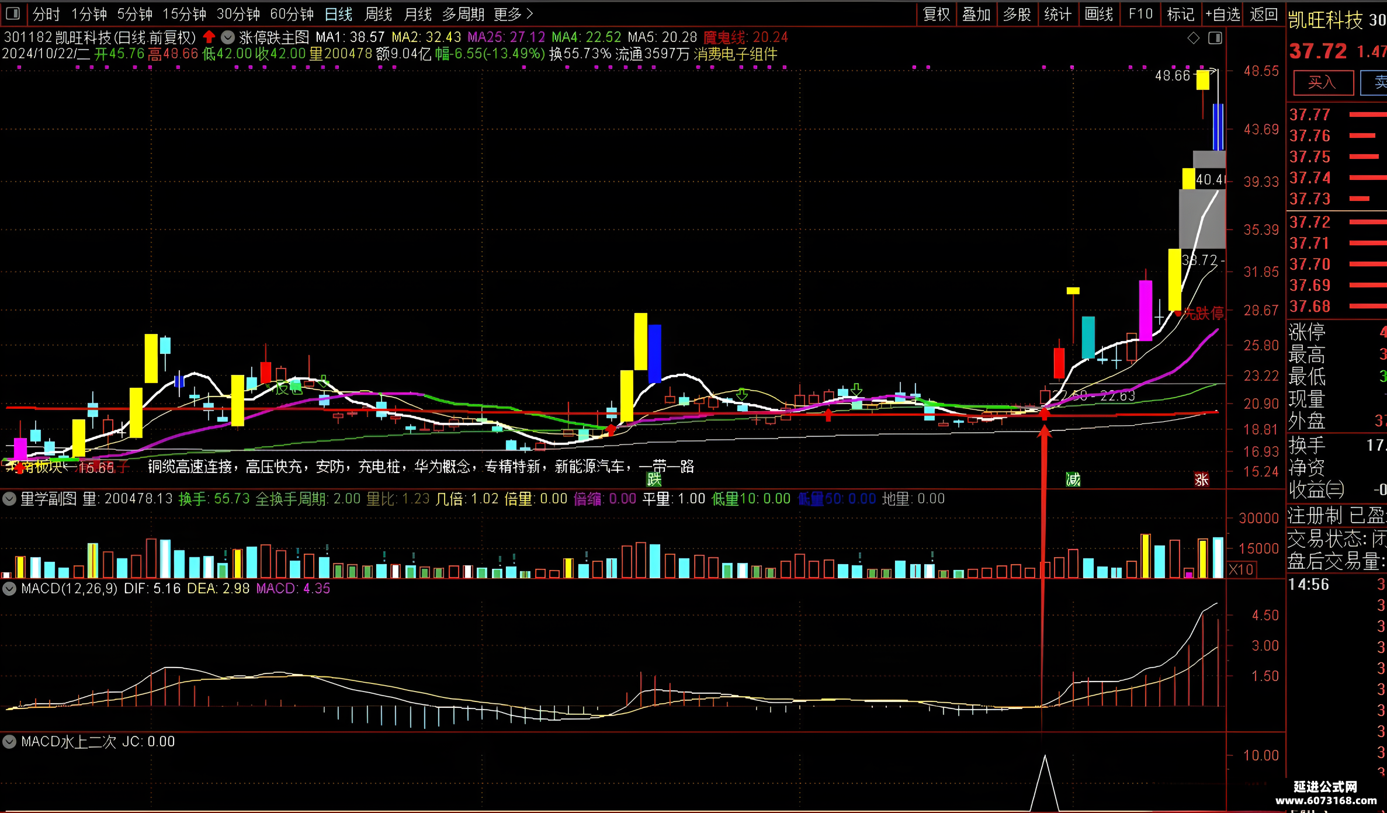This screenshot has width=1387, height=813.
Task: Switch to the 30分钟 period tab
Action: pos(238,14)
